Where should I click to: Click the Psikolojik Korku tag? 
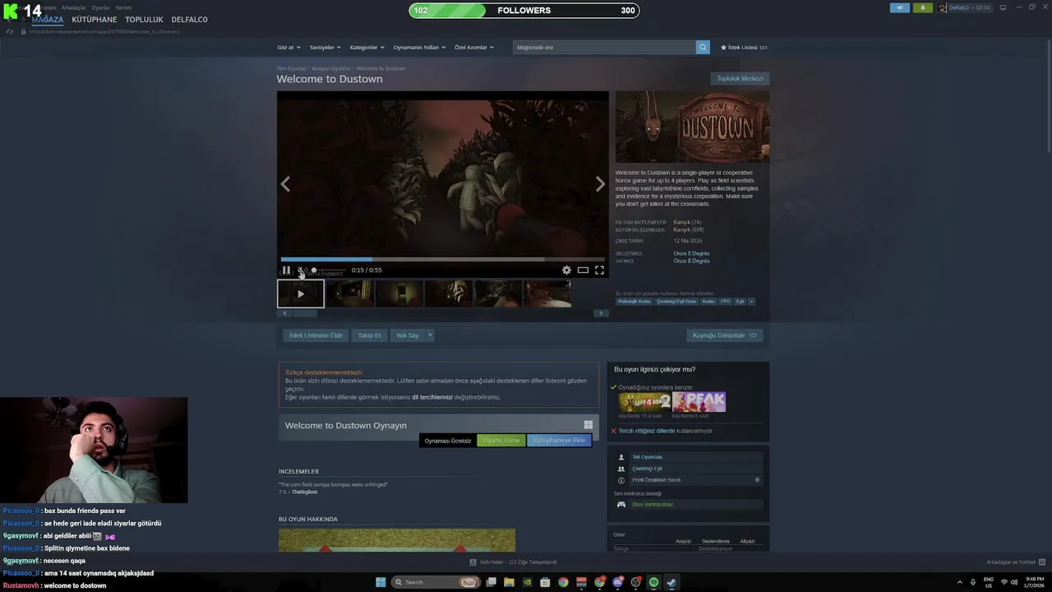pos(634,302)
